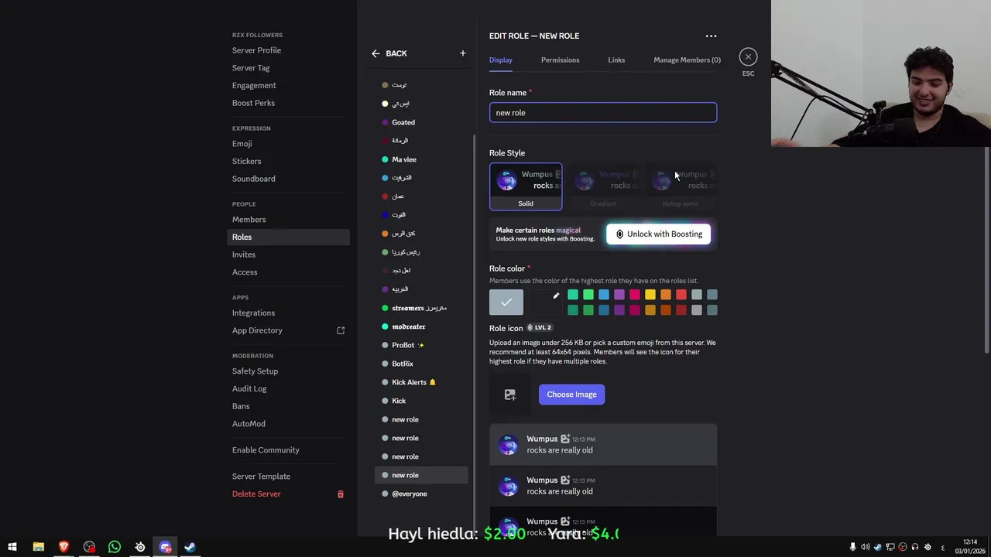991x557 pixels.
Task: Open the Links tab
Action: (x=616, y=60)
